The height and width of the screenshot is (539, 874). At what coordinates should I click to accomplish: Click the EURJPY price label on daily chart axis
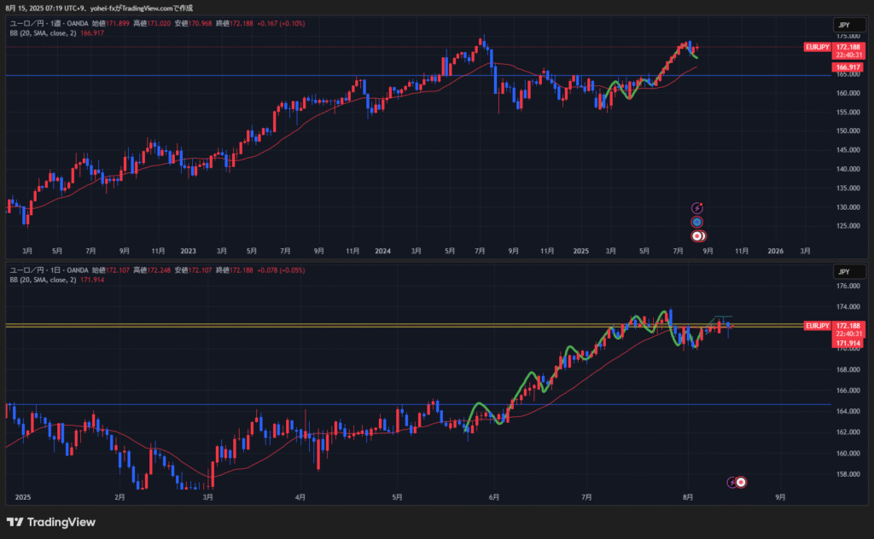[818, 326]
